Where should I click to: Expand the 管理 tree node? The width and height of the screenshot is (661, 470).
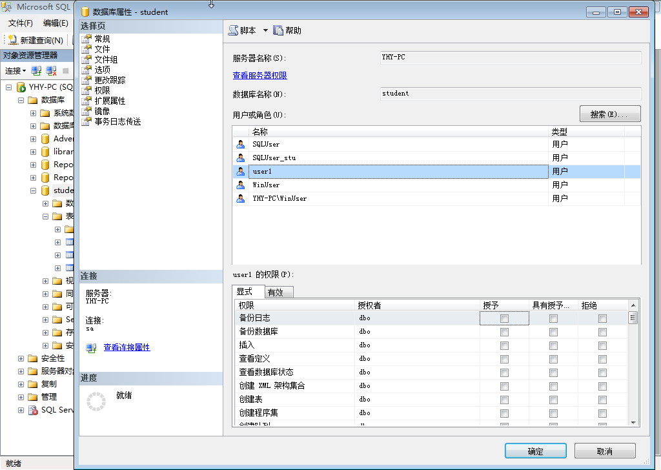tap(21, 398)
